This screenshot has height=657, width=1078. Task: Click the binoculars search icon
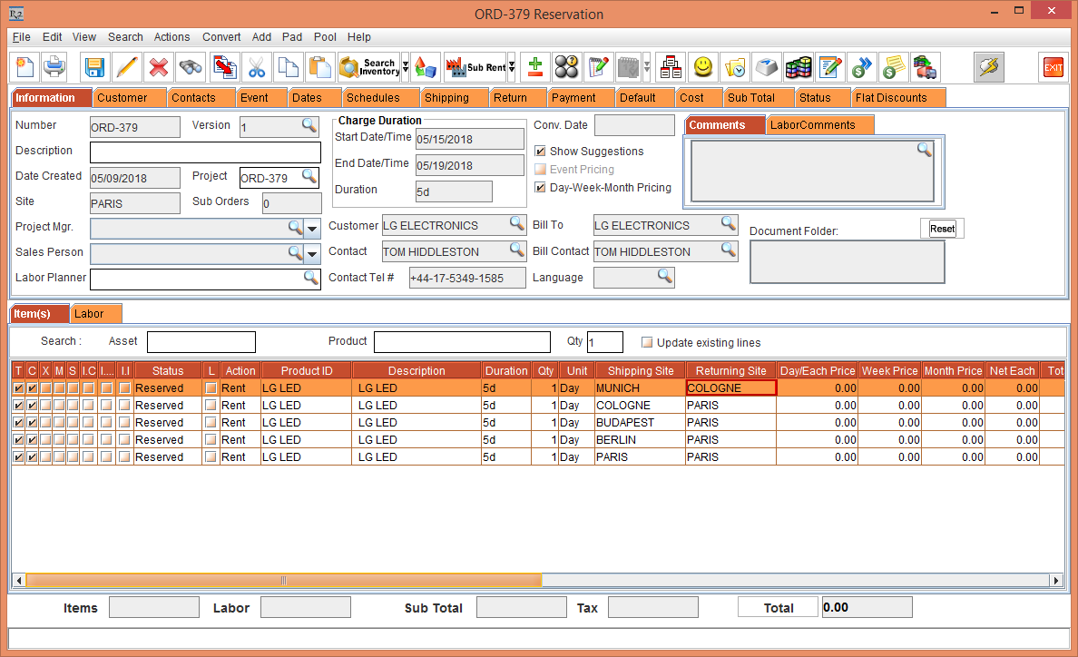coord(191,67)
